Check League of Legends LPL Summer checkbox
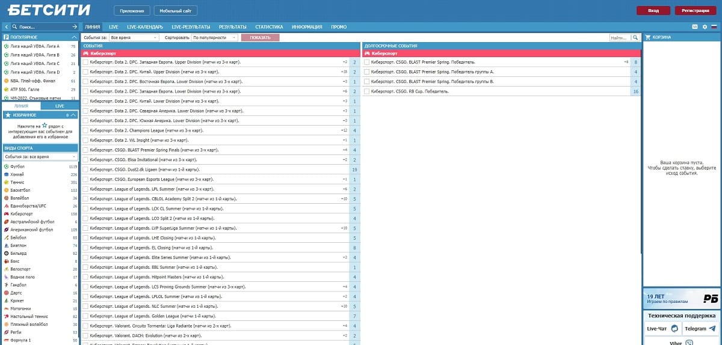Image resolution: width=722 pixels, height=345 pixels. click(85, 189)
